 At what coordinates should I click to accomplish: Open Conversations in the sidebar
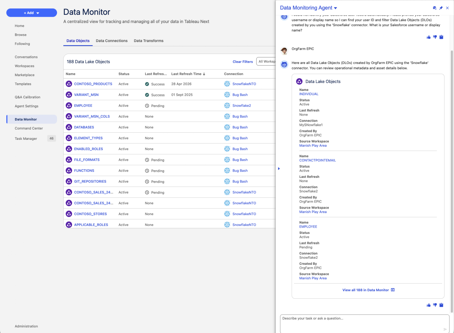pos(26,57)
